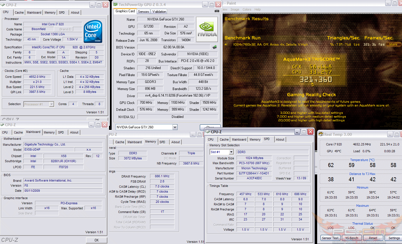Open the GeForce GTX 260 card selector dropdown
Screen dimensions: 402x244
pyautogui.click(x=175, y=127)
